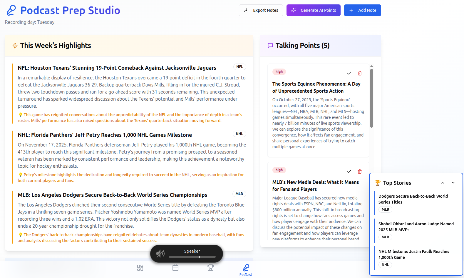
Task: Click the MLB's New Media Deals title
Action: point(316,186)
